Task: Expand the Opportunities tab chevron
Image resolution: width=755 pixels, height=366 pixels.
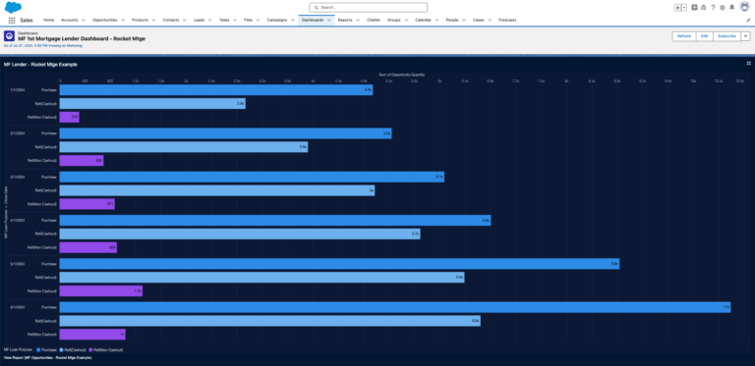Action: 123,21
